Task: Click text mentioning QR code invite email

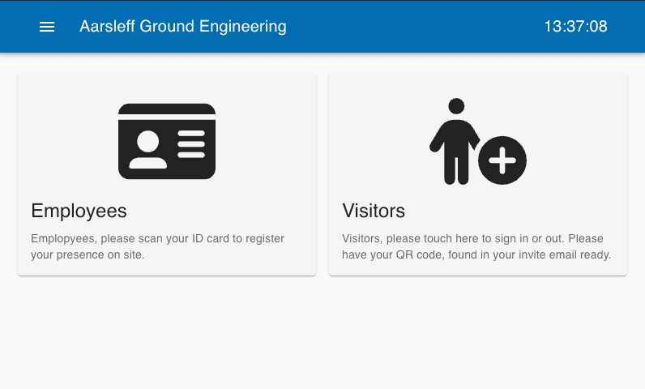Action: pos(476,255)
